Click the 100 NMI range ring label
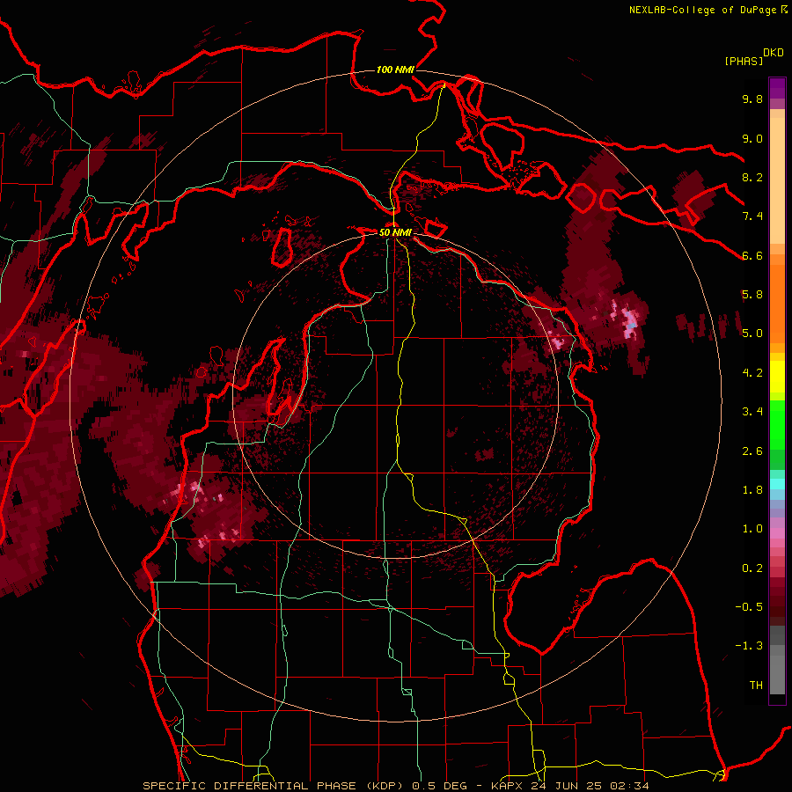 [395, 70]
